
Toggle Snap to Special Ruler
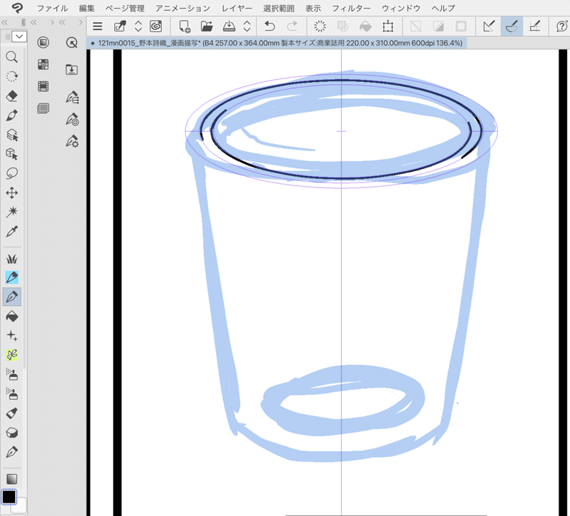coord(512,26)
